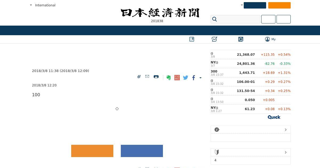
Task: Expand the beginner box chevron
Action: tap(286, 152)
